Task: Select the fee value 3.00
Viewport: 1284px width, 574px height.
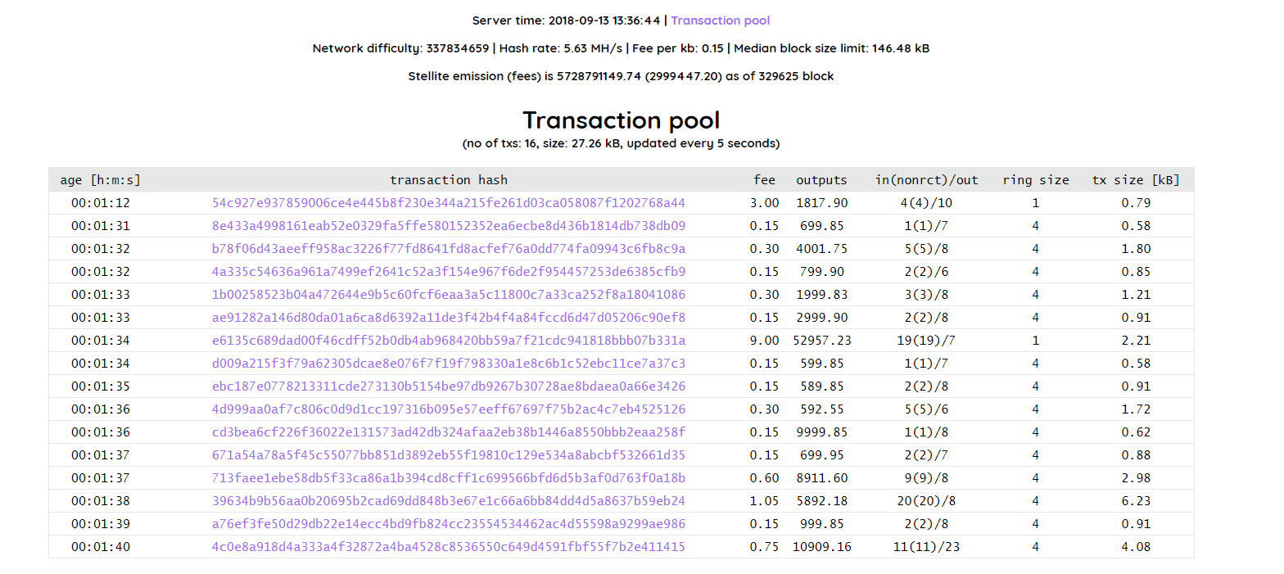Action: pos(764,203)
